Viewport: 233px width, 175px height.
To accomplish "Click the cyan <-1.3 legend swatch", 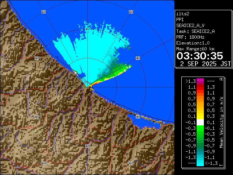I will click(200, 163).
